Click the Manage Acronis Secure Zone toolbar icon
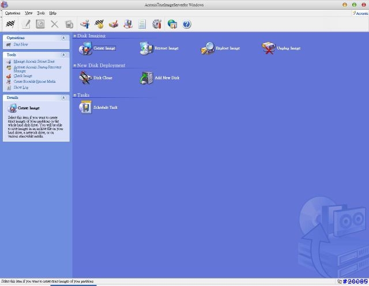Viewport: 369px width, 286px height. [x=85, y=24]
